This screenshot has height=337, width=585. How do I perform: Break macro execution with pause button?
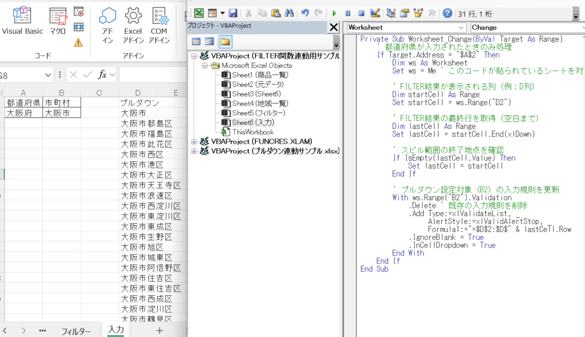(x=348, y=14)
